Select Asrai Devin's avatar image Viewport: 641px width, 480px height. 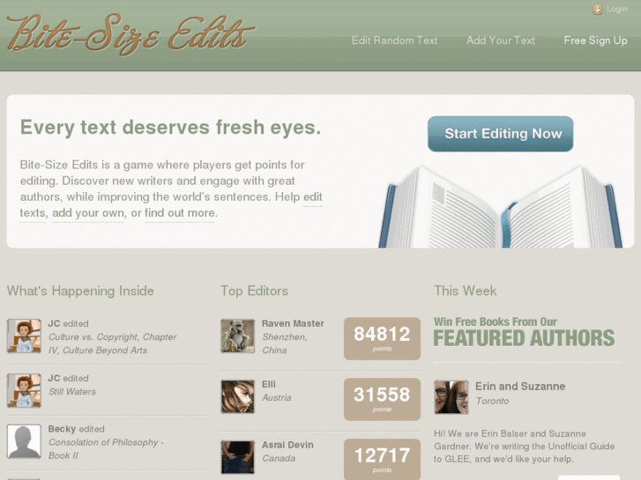pos(237,457)
